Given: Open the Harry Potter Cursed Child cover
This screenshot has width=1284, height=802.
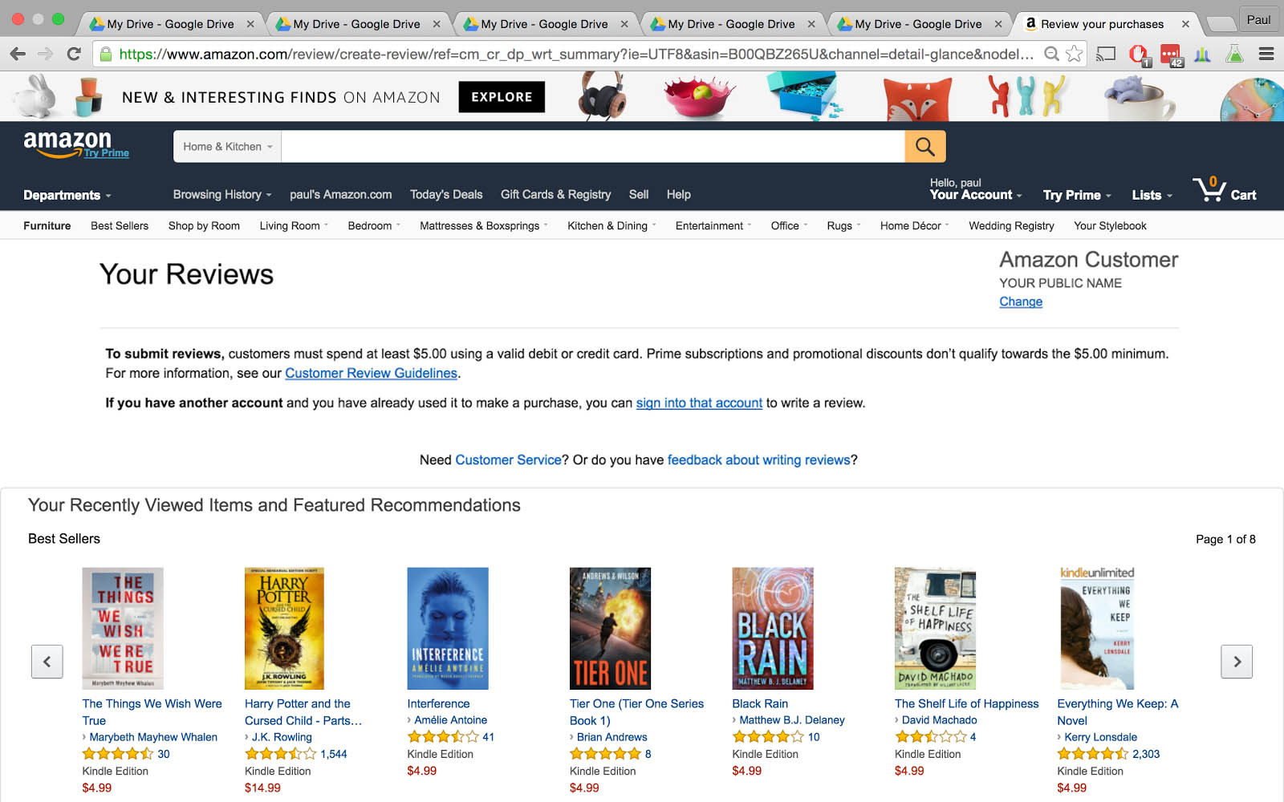Looking at the screenshot, I should coord(284,629).
